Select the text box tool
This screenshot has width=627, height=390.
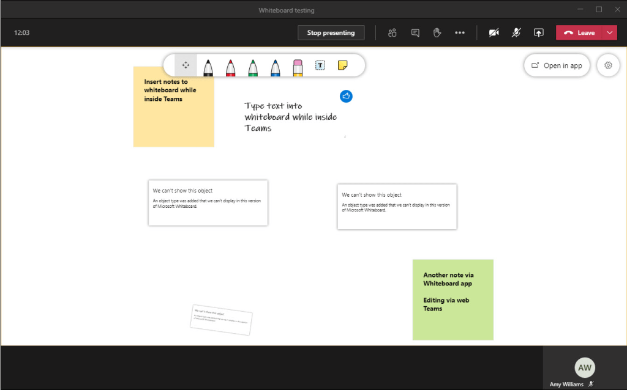[320, 65]
